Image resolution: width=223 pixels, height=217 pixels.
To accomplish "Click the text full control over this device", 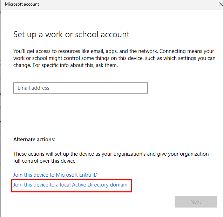I will (x=45, y=161).
